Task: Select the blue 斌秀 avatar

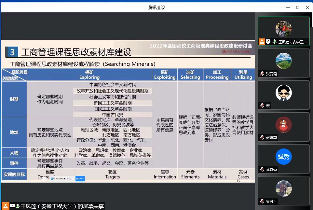Action: point(283,157)
